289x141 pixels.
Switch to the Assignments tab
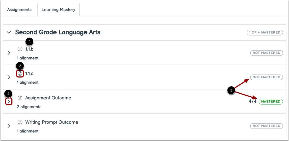(x=19, y=10)
